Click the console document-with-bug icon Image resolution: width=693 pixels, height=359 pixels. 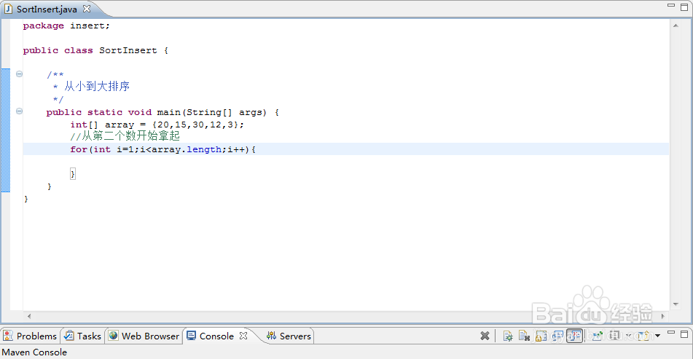tap(508, 336)
